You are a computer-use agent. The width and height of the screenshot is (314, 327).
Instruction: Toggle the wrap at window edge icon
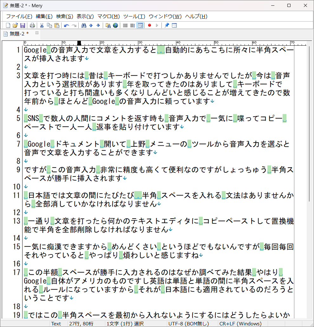coord(140,25)
